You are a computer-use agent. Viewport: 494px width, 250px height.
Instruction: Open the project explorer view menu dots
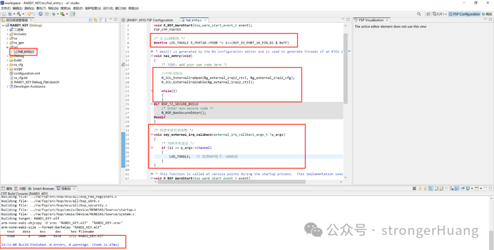(106, 20)
